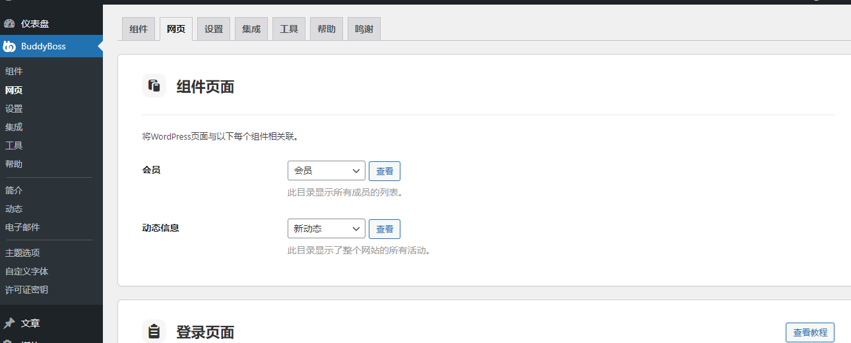Open 电子邮件 in the sidebar menu
The width and height of the screenshot is (851, 343).
22,227
